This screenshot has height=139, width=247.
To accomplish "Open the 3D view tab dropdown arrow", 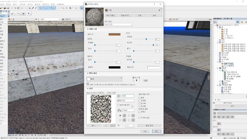I will tap(60, 19).
